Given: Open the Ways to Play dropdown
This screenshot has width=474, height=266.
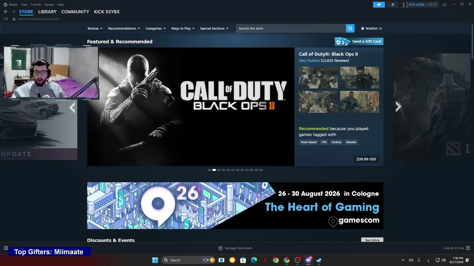Looking at the screenshot, I should point(183,28).
